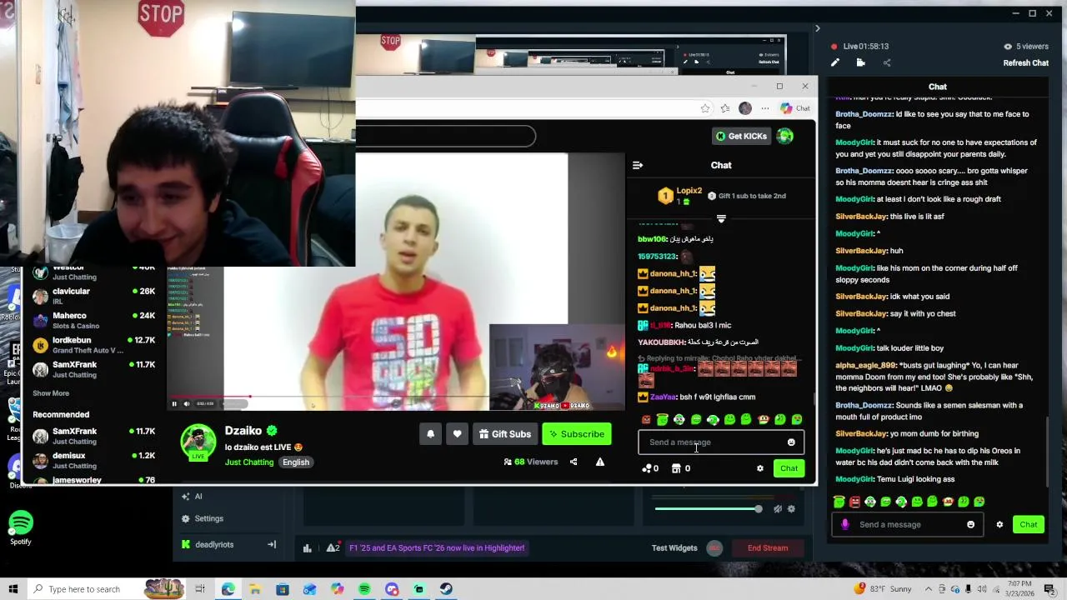Screen dimensions: 1067x600
Task: Open the browser three-dots menu
Action: (x=765, y=108)
